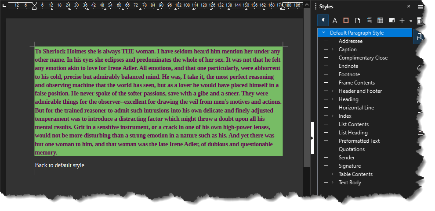Viewport: 435px width, 211px height.
Task: Select the Footnote style
Action: pyautogui.click(x=349, y=74)
